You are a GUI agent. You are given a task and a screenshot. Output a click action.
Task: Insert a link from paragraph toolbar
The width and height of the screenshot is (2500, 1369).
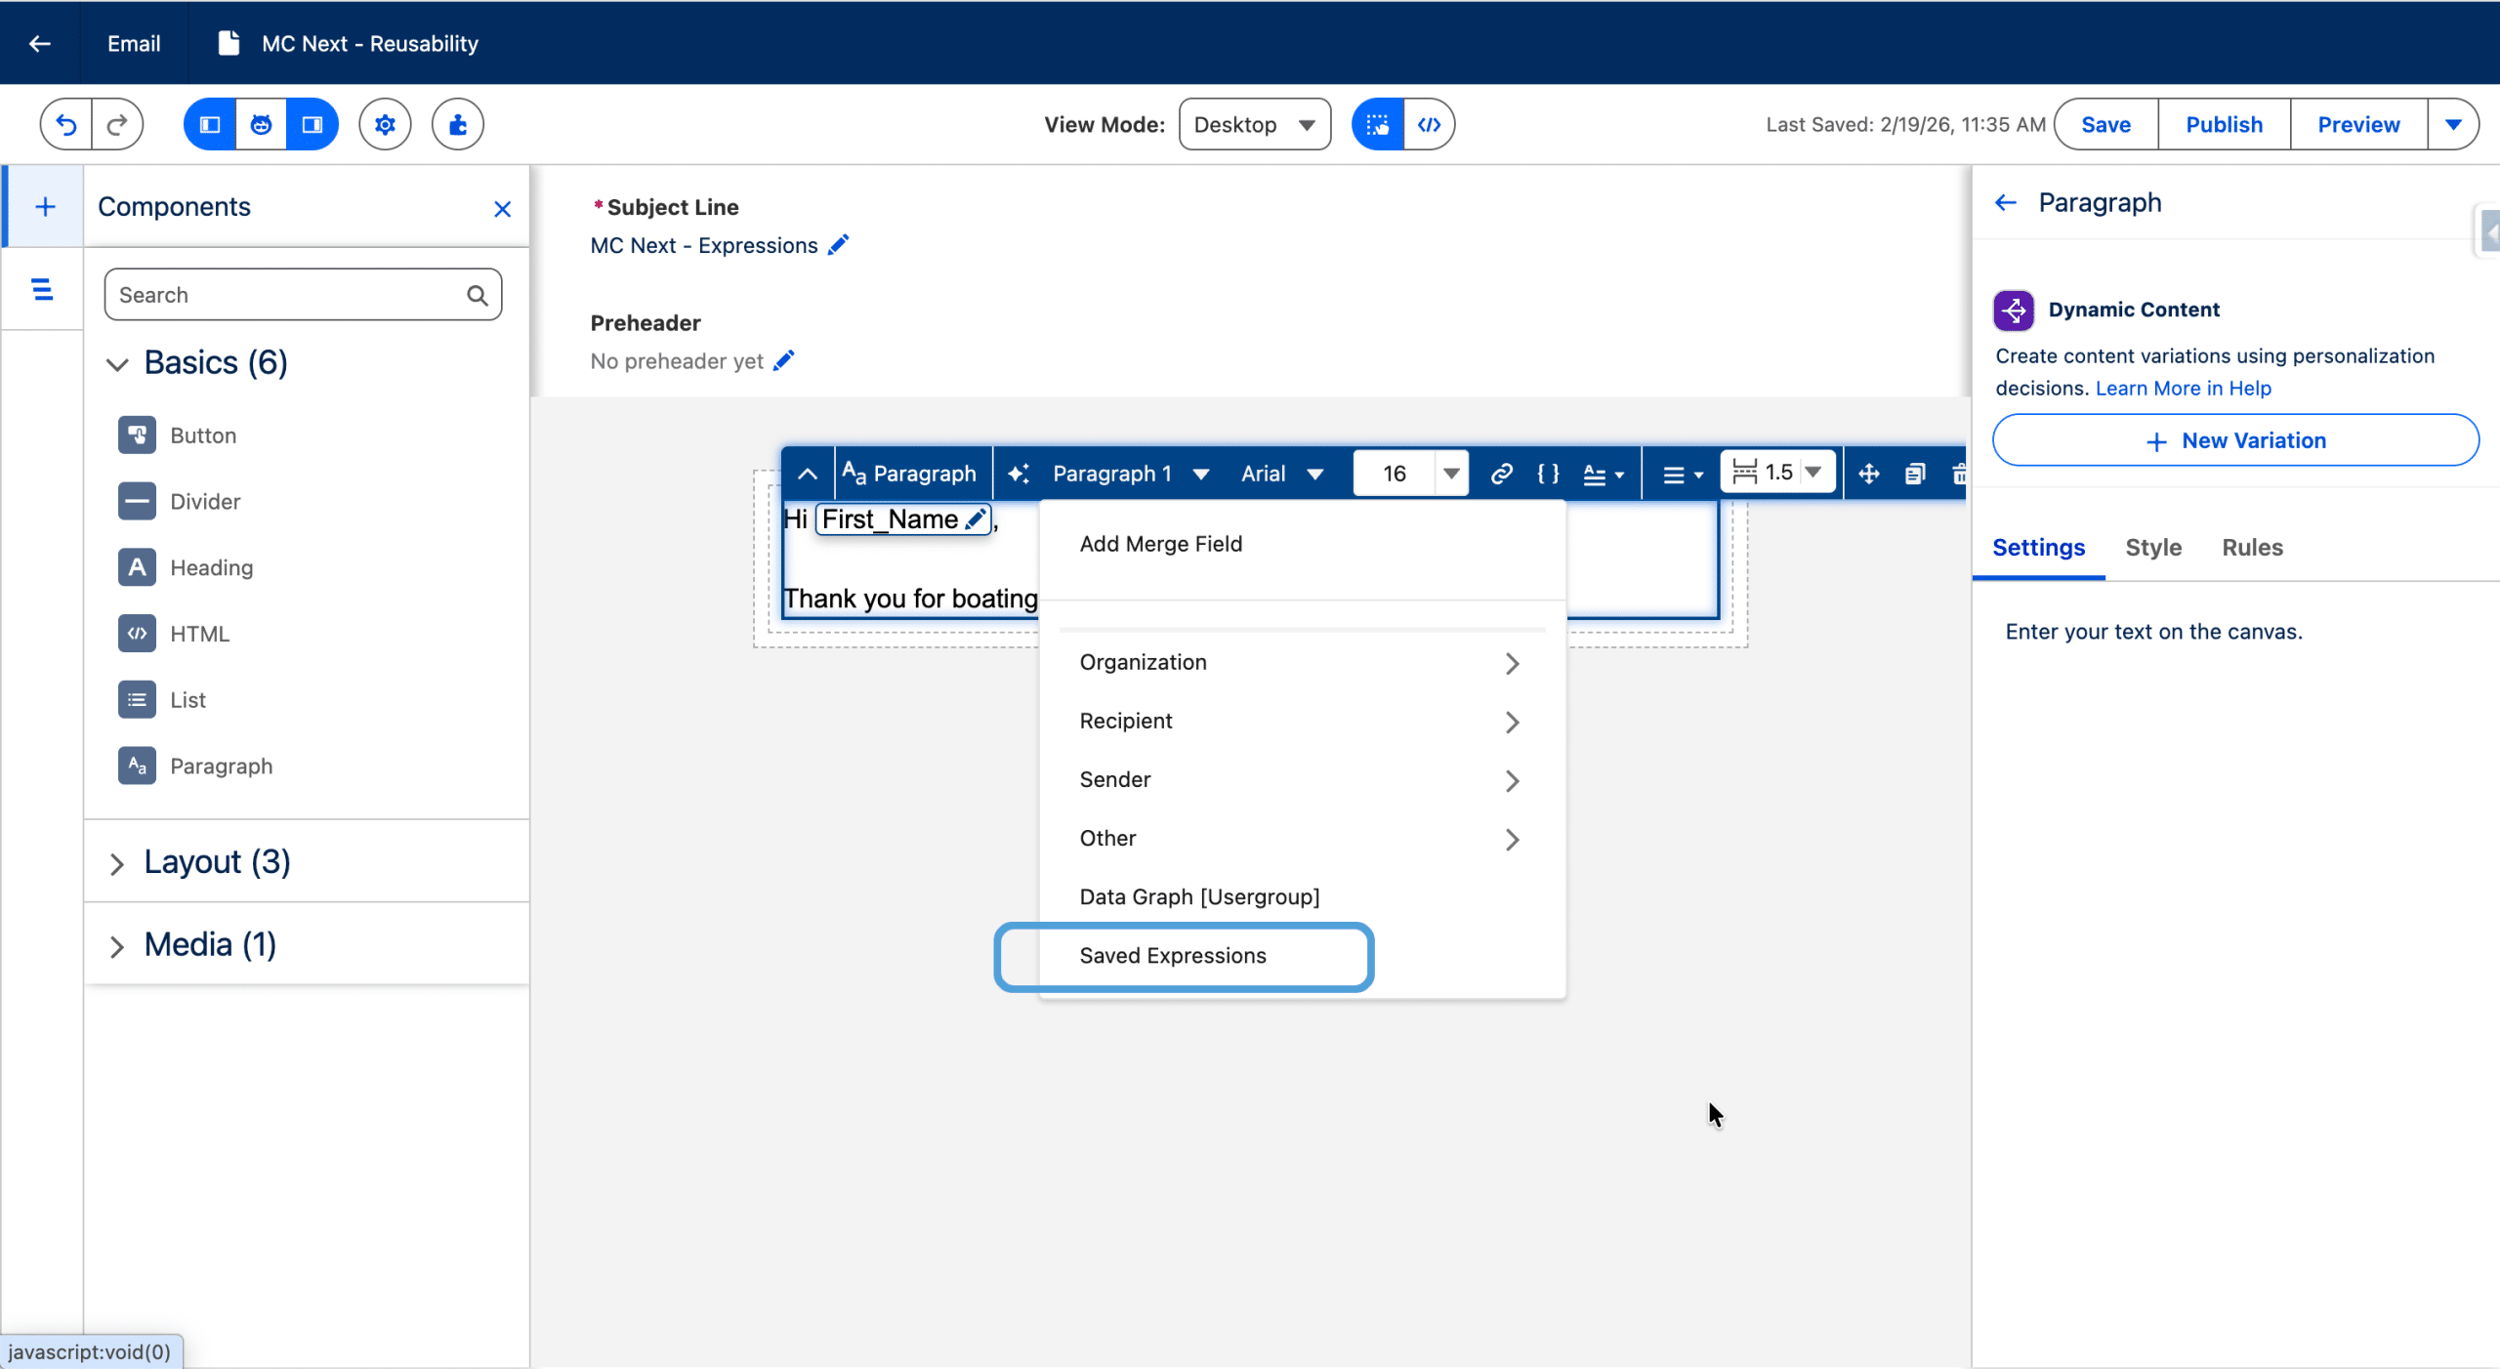pos(1501,474)
